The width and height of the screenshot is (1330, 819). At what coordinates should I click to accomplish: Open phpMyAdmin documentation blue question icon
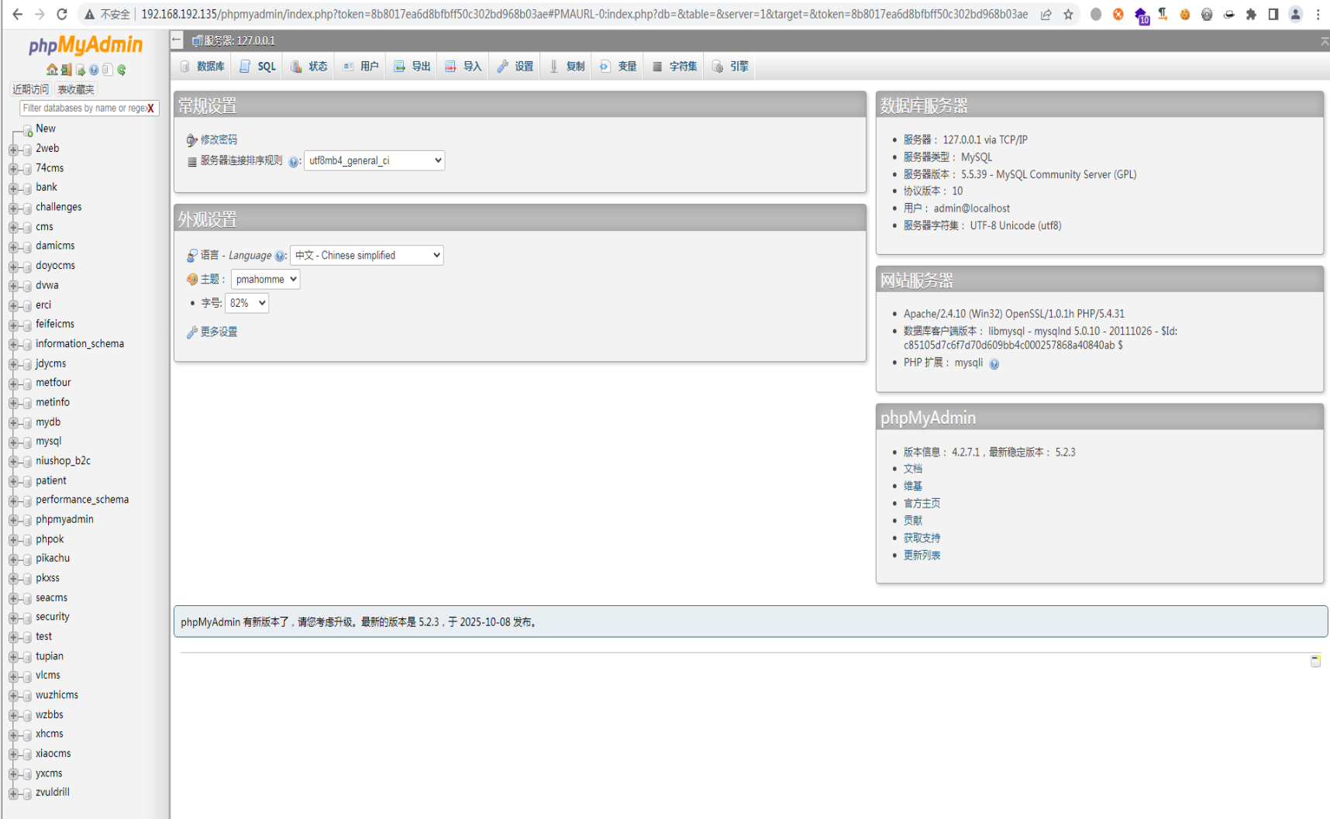94,70
